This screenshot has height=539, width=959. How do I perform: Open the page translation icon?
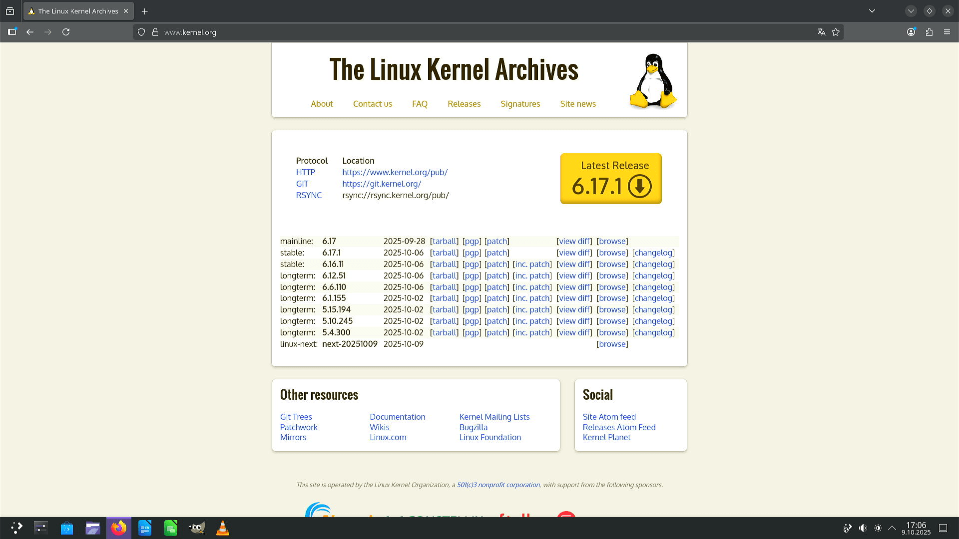click(x=821, y=32)
